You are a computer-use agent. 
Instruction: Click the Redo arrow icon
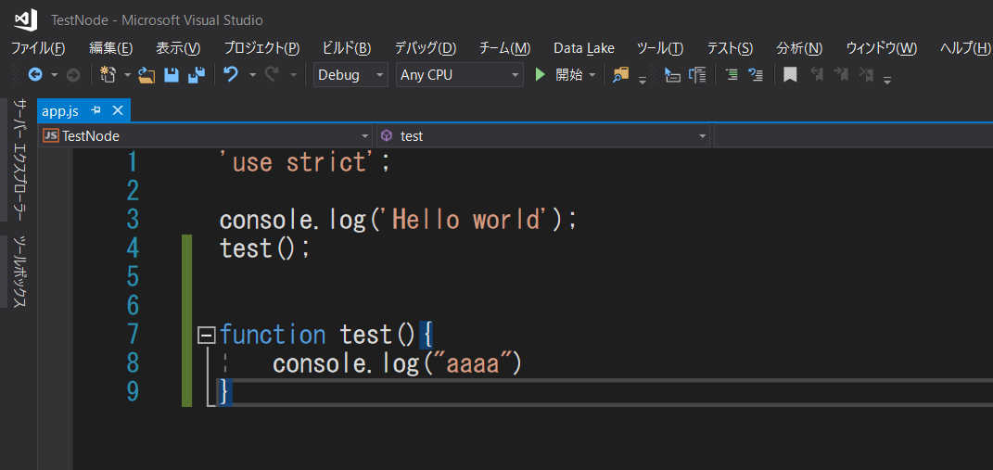pos(272,75)
